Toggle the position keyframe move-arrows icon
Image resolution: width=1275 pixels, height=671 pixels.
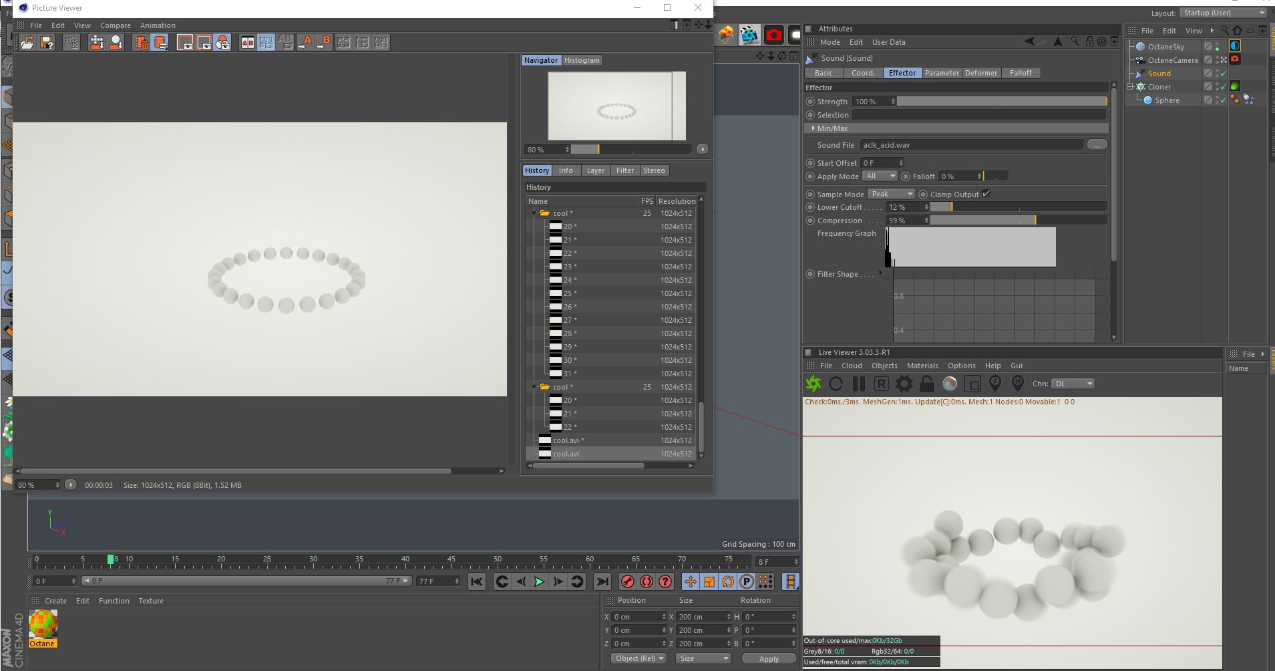coord(691,581)
